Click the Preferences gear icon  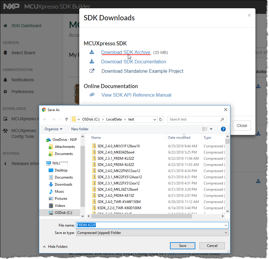click(5, 92)
